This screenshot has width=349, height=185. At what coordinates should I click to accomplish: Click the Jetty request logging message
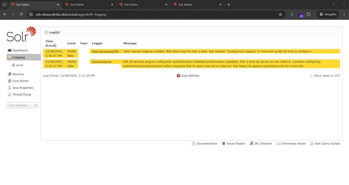217,51
